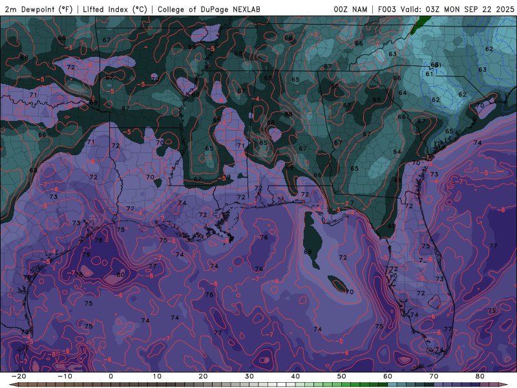Click the 10 label on the color scale
This screenshot has height=388, width=517.
click(157, 376)
